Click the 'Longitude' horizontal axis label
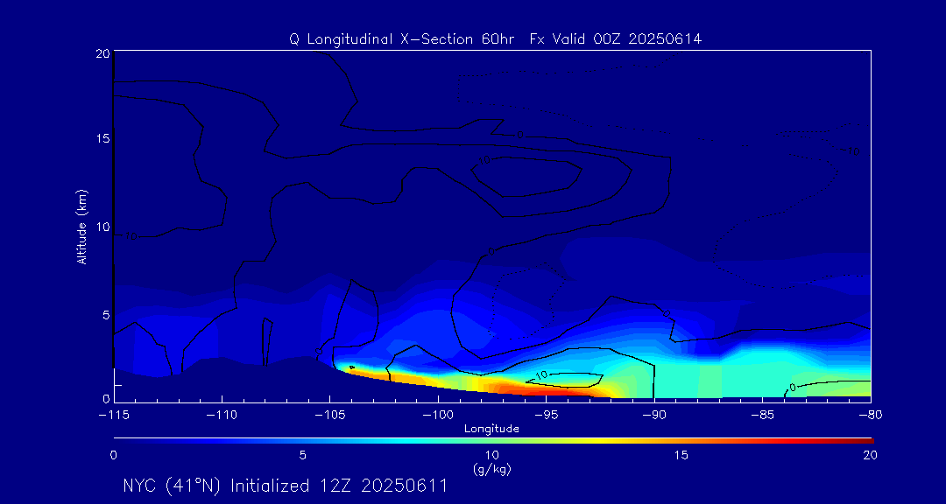Viewport: 946px width, 504px height. coord(491,429)
